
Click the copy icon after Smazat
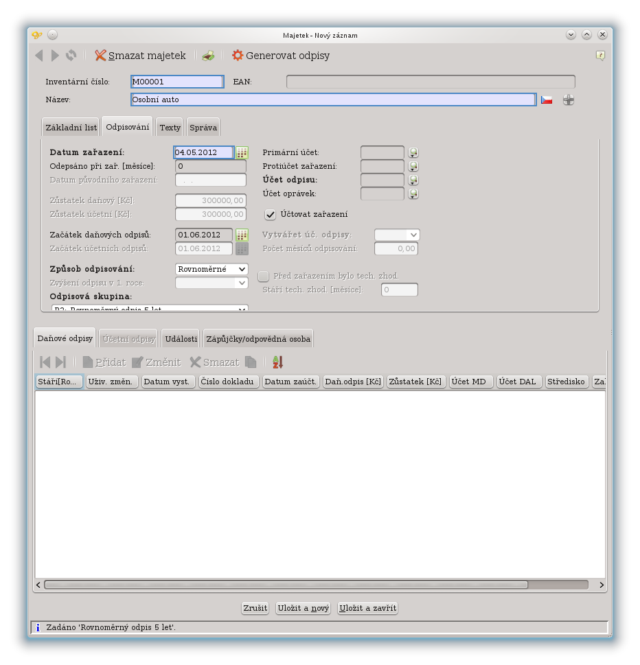click(x=251, y=362)
